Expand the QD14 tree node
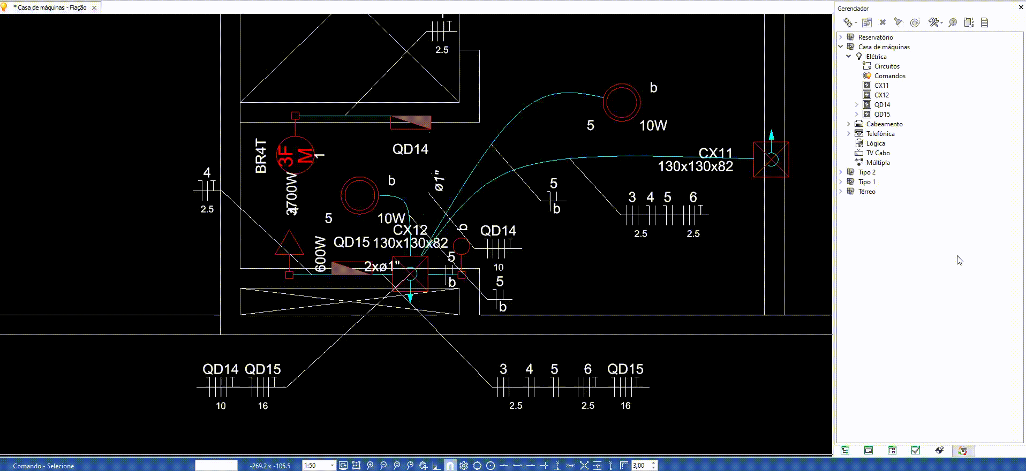The height and width of the screenshot is (471, 1026). click(857, 105)
